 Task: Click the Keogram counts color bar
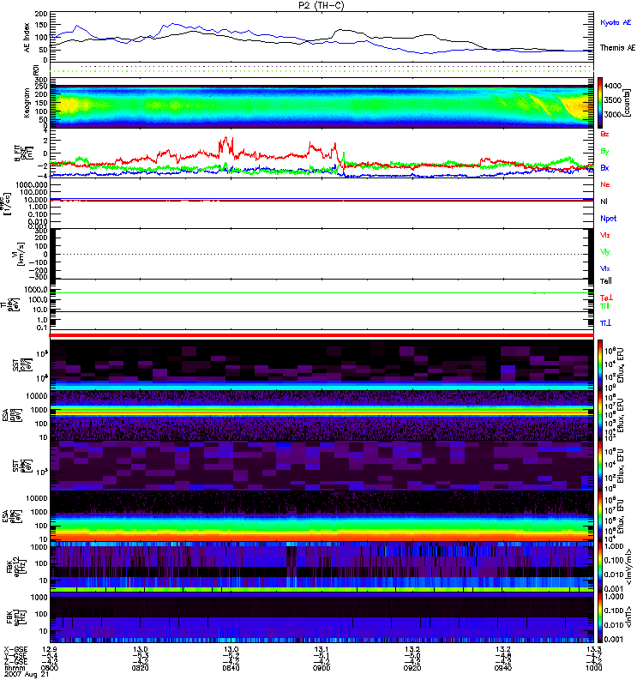(x=600, y=102)
